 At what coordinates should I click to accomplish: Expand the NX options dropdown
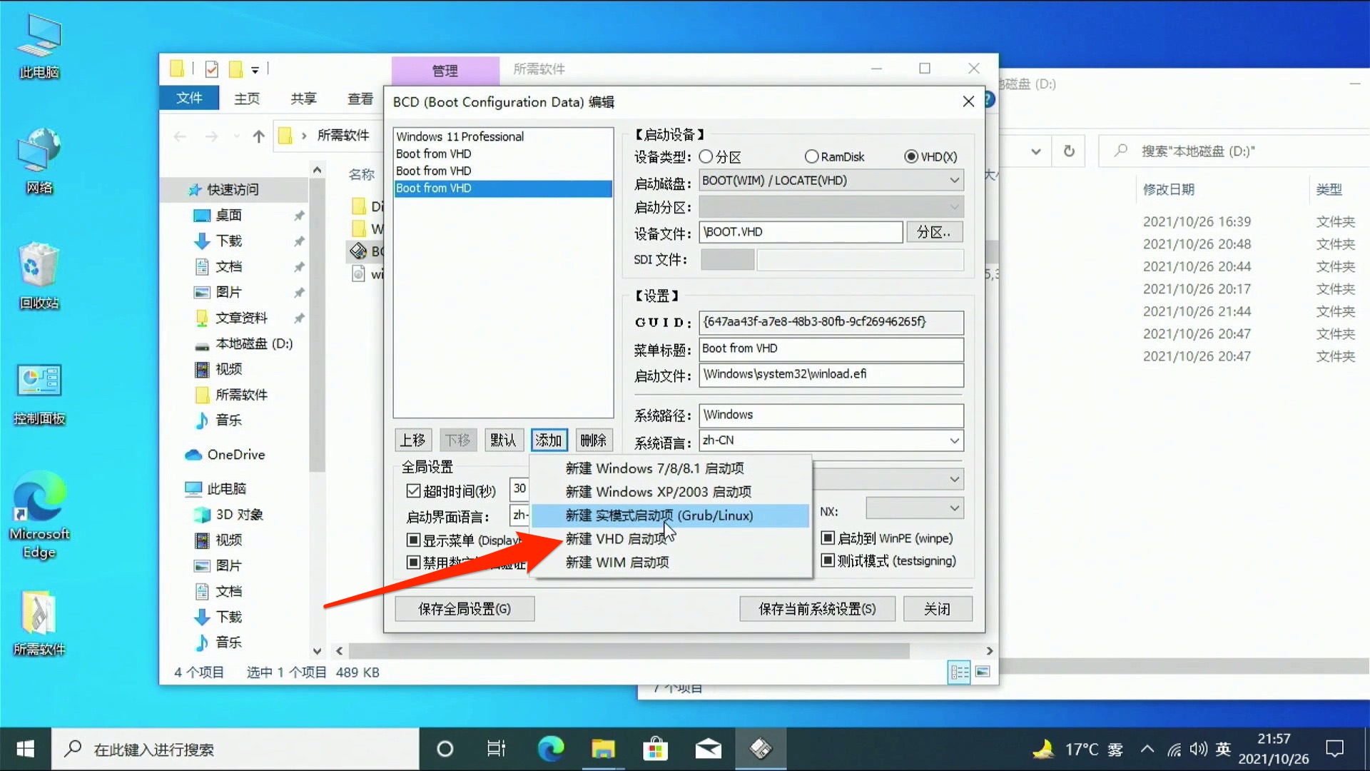point(955,508)
